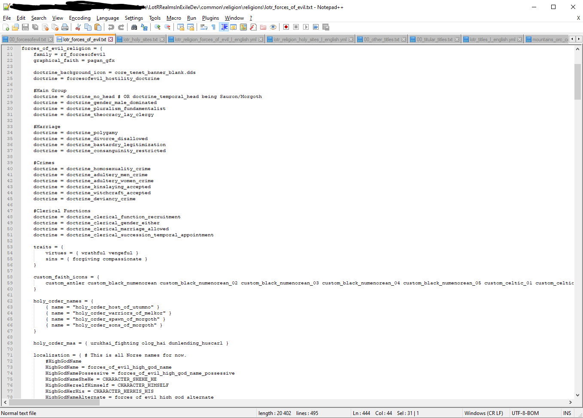Create a new file with New icon
The height and width of the screenshot is (418, 583).
click(x=6, y=27)
